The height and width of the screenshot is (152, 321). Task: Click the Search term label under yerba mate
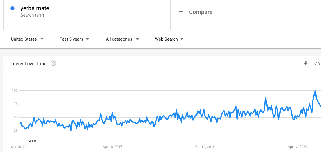[32, 15]
